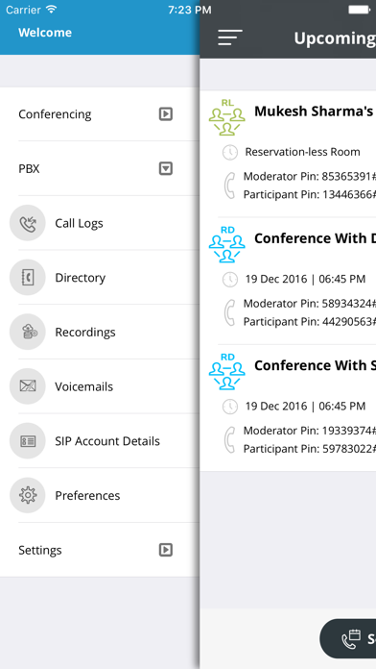The width and height of the screenshot is (376, 669).
Task: Select Participant Pin 59783022
Action: coord(310,449)
